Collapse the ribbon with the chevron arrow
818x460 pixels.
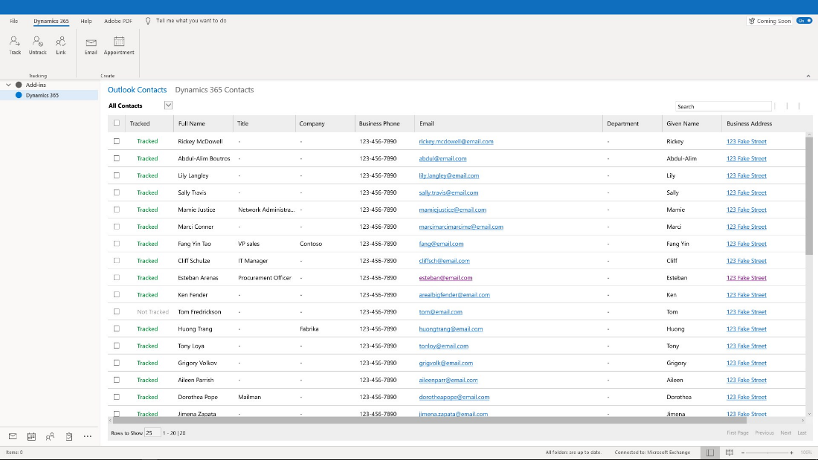(808, 75)
